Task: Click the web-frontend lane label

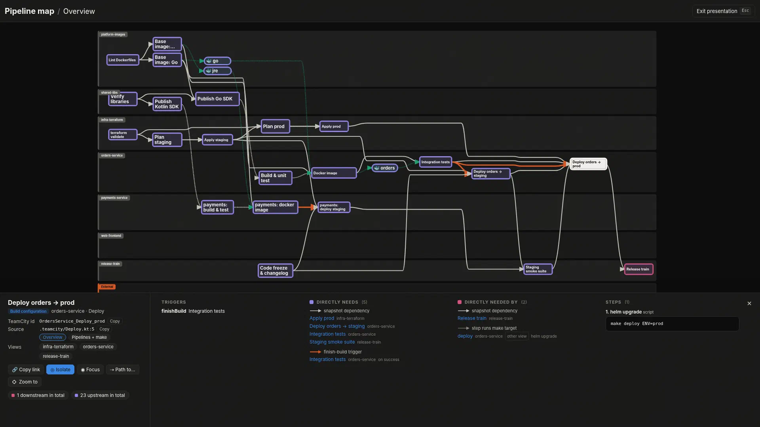Action: tap(111, 236)
